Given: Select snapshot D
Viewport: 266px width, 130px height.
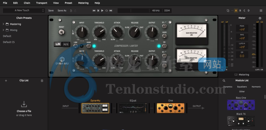Looking at the screenshot, I should [248, 11].
